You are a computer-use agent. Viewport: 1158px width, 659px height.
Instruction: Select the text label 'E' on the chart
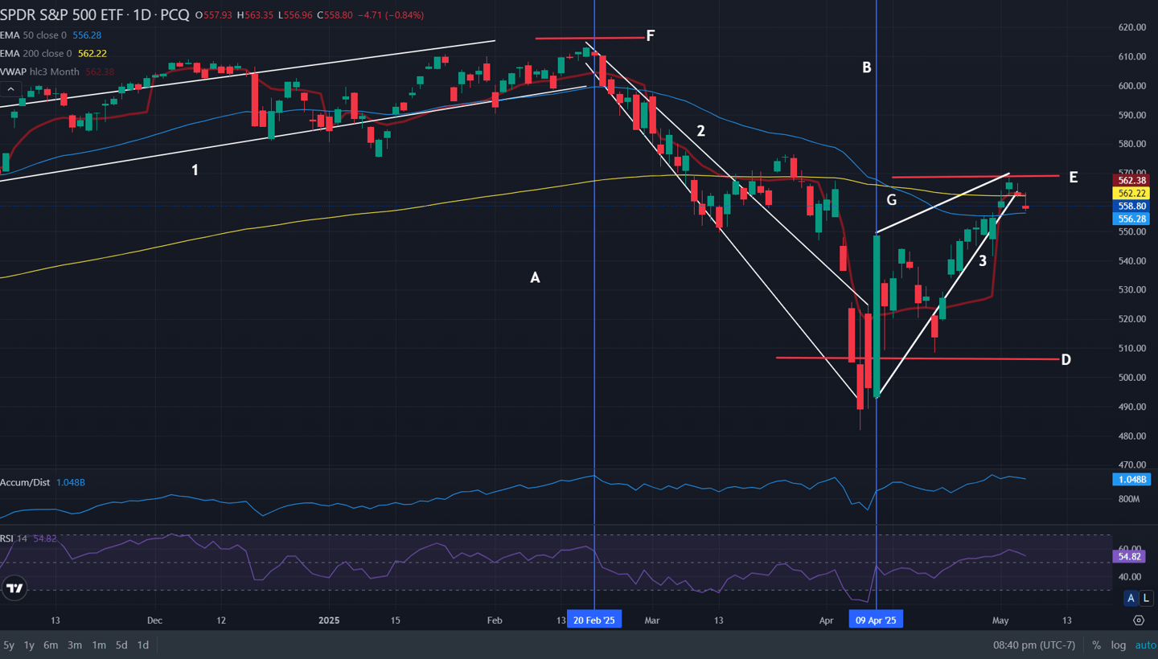(1074, 178)
